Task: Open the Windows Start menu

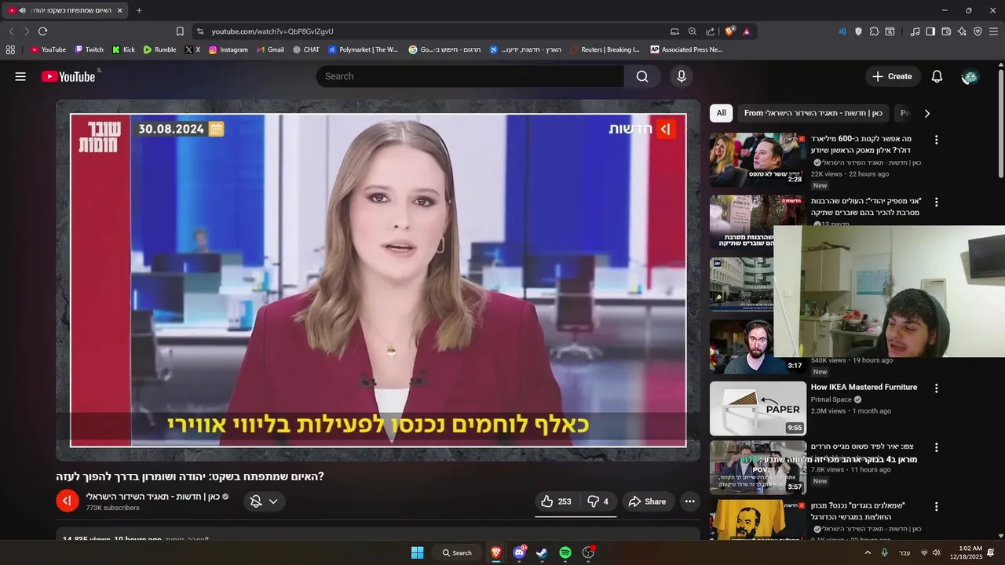Action: point(418,552)
